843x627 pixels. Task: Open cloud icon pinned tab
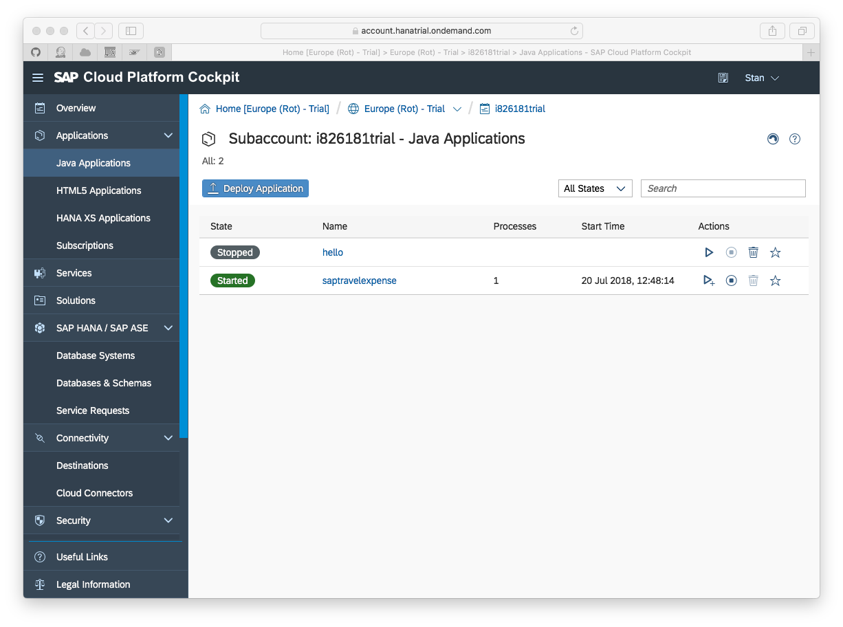85,52
